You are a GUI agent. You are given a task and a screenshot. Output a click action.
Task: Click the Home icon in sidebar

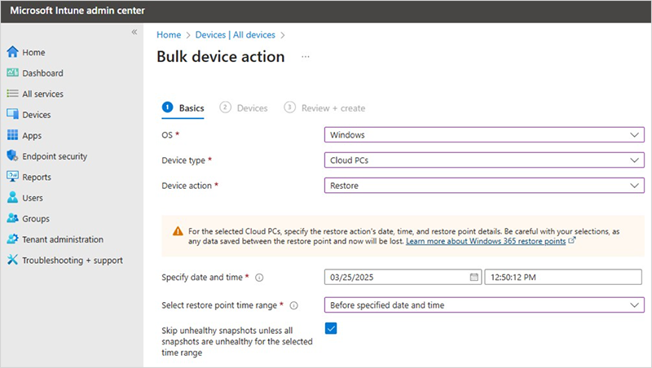tap(12, 52)
